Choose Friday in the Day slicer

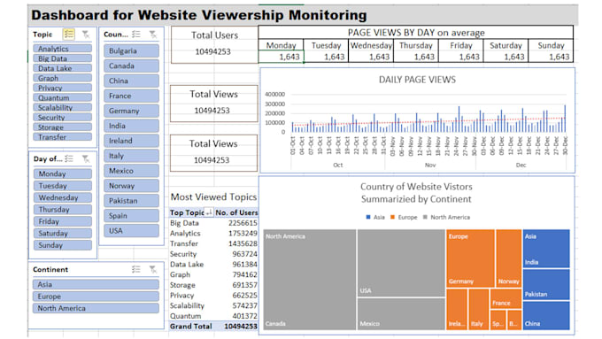[x=63, y=221]
